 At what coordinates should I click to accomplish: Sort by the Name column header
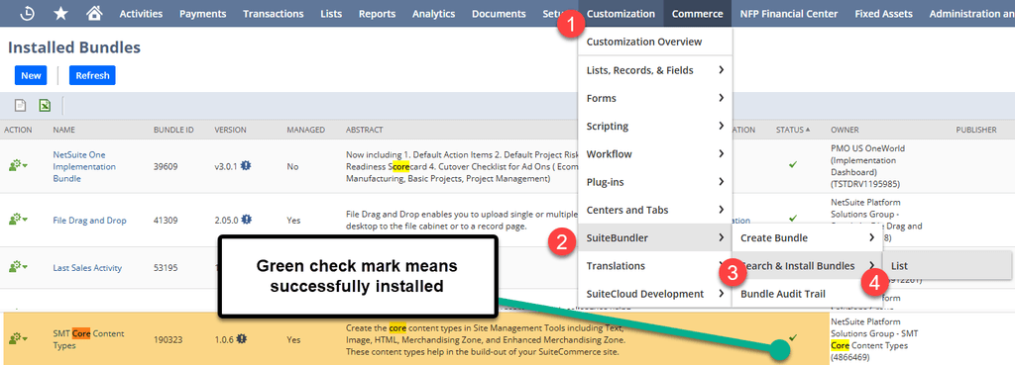[x=64, y=130]
